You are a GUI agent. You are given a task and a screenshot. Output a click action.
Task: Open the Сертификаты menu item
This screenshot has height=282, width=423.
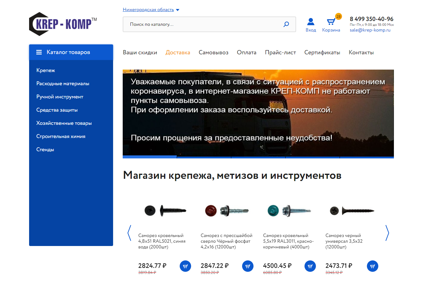[322, 52]
